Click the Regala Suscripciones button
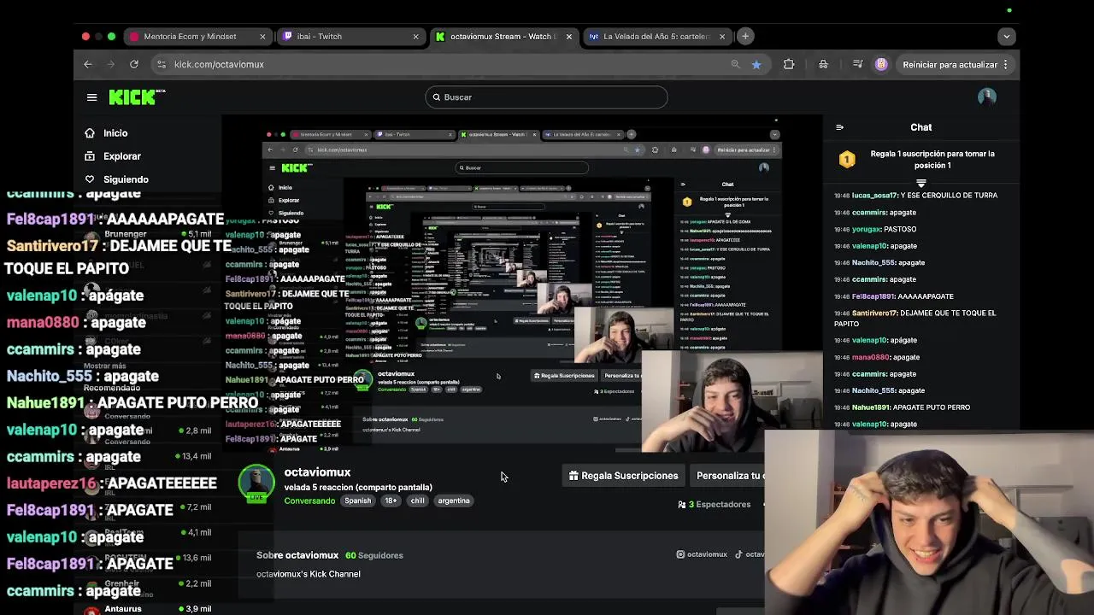Viewport: 1094px width, 615px height. click(x=624, y=476)
